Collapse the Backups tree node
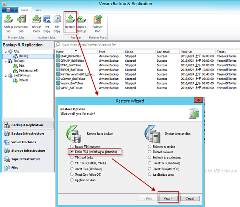The image size is (240, 207). click(6, 61)
